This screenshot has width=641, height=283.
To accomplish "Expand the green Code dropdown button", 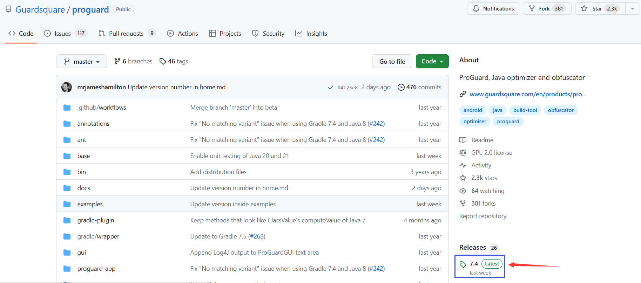I will coord(432,61).
